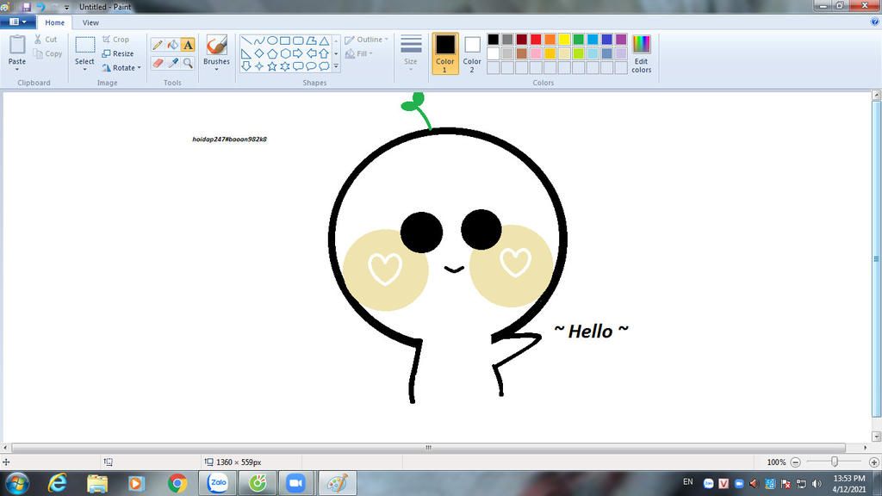882x496 pixels.
Task: Pick the Left arrow shape
Action: click(x=311, y=53)
